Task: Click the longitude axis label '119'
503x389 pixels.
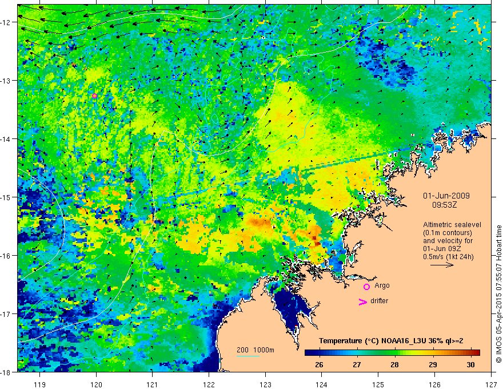Action: point(40,384)
